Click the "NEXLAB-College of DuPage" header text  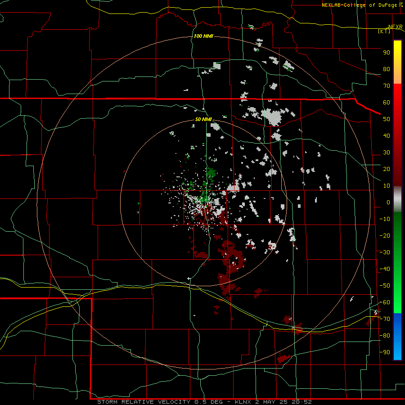359,5
